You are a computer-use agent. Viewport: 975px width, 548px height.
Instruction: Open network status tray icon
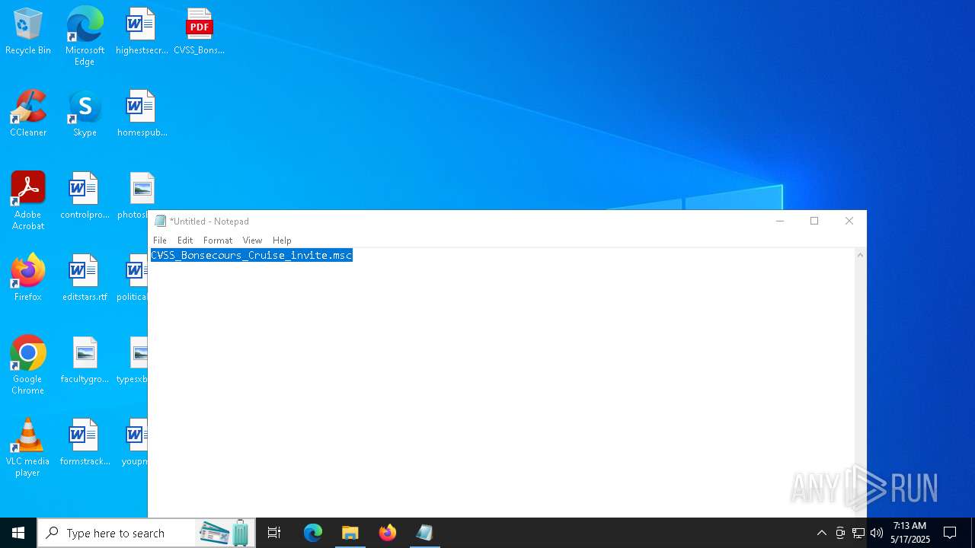coord(858,533)
